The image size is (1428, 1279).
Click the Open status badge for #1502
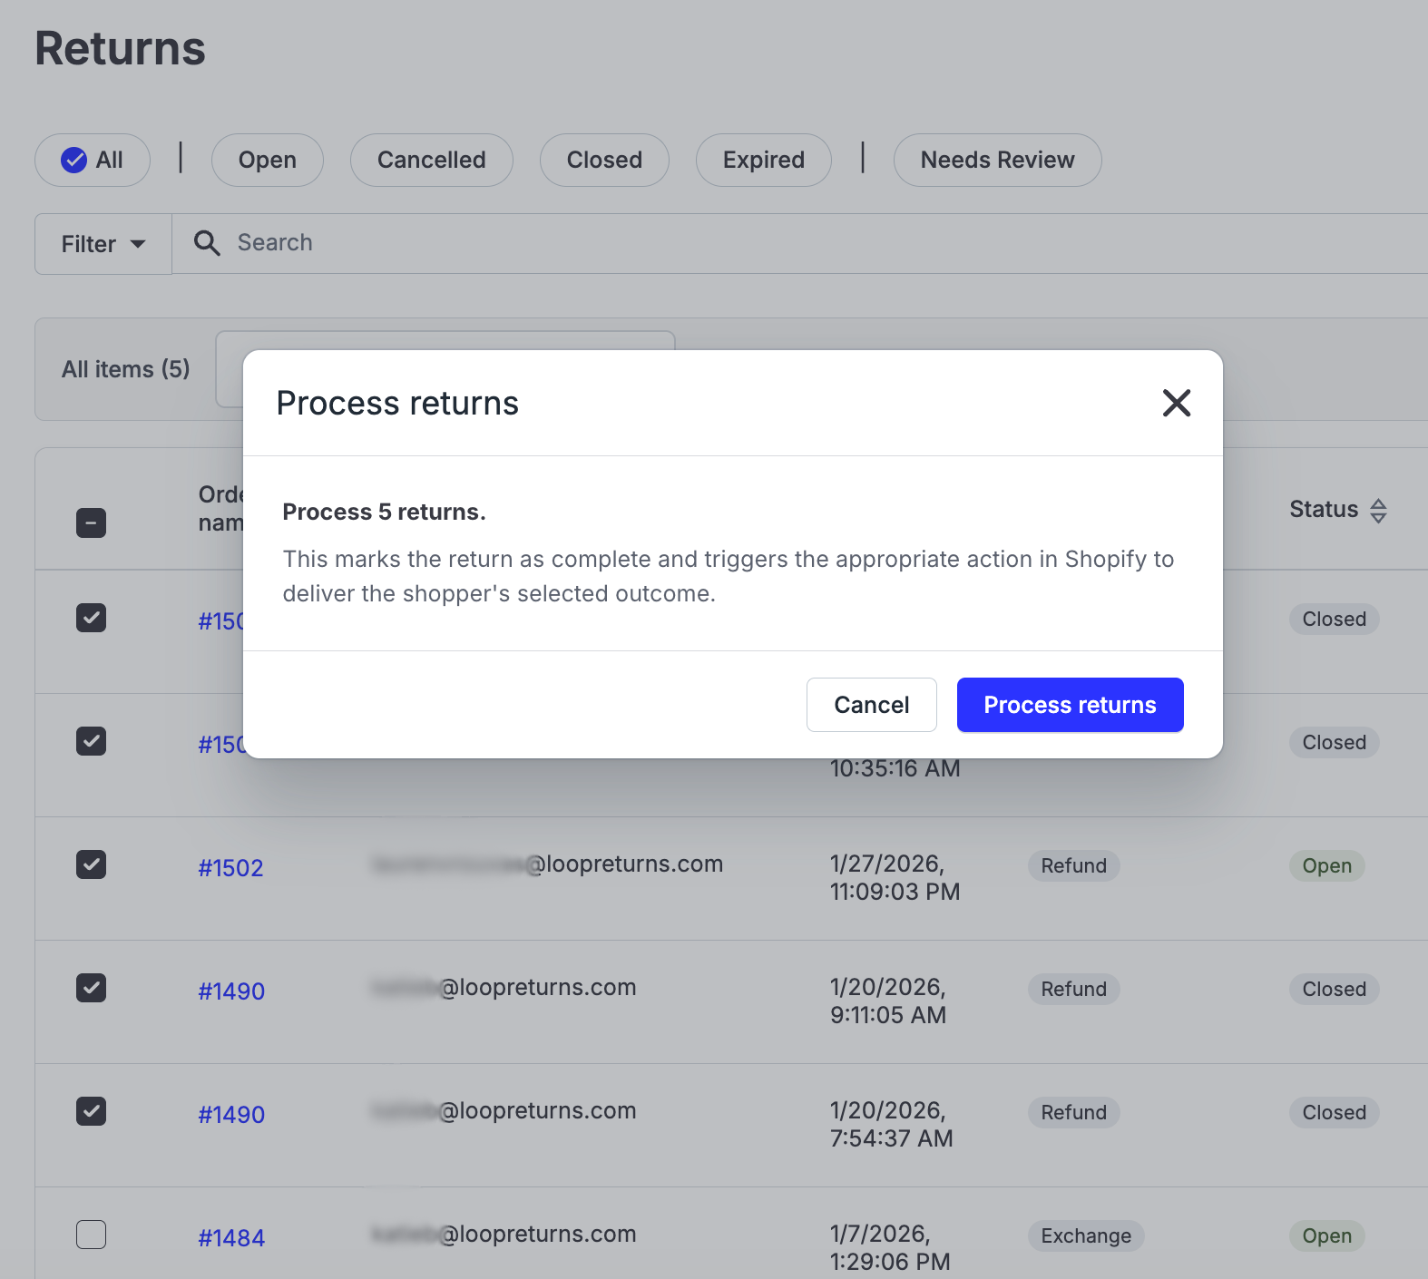point(1326,866)
